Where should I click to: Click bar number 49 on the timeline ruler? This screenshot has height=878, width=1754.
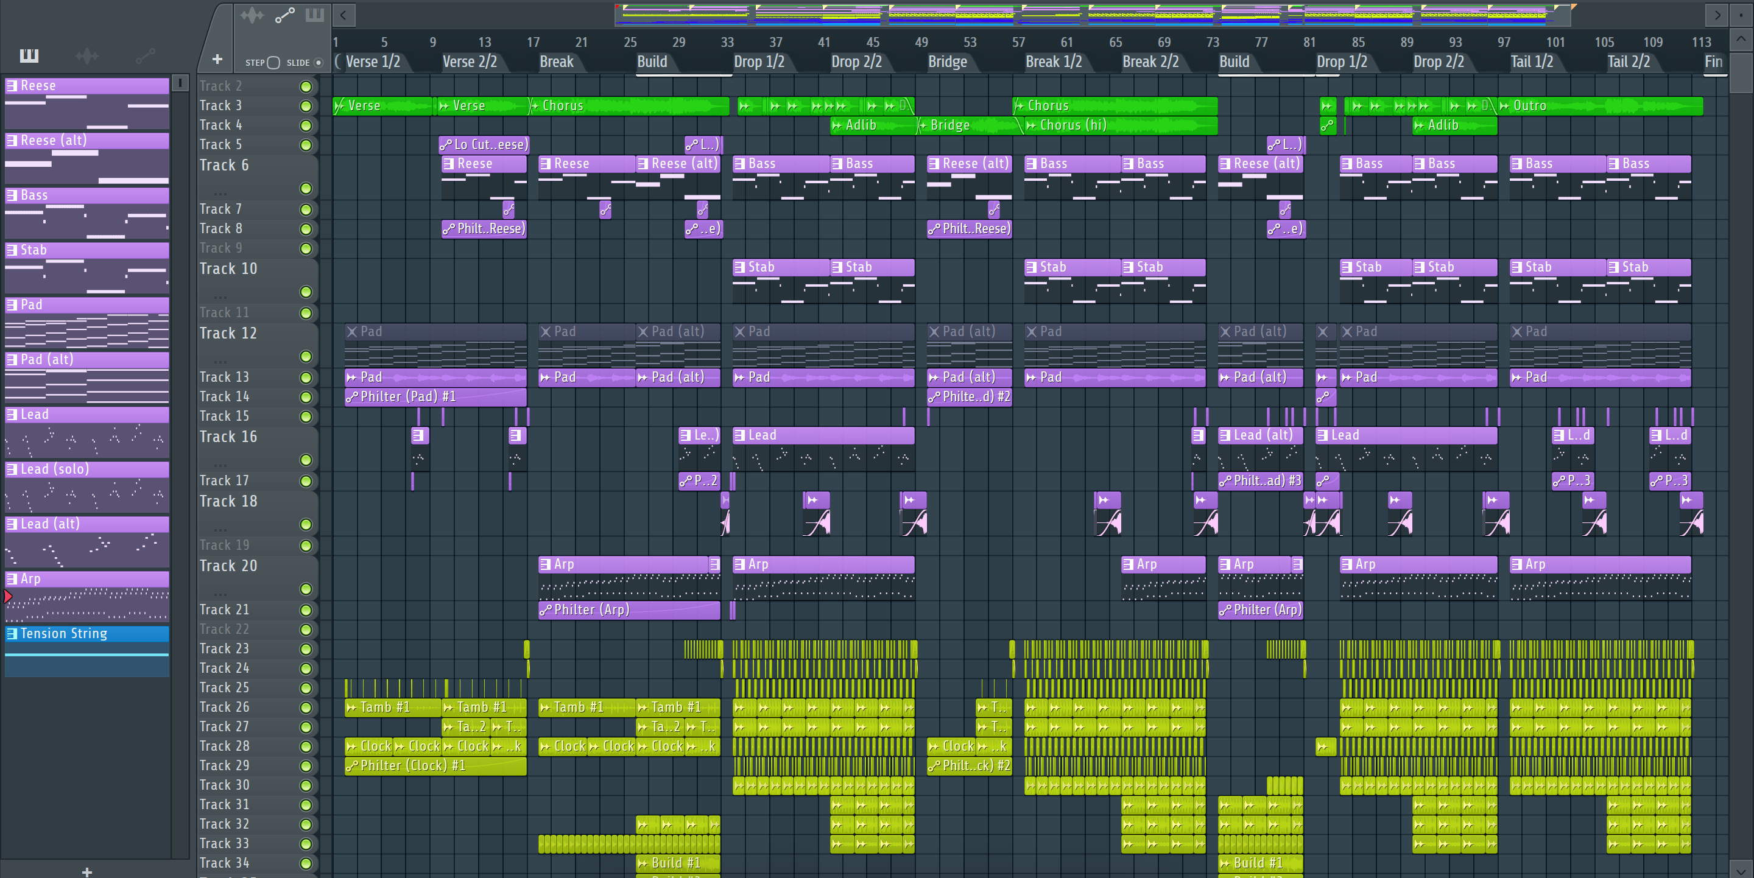pos(921,42)
